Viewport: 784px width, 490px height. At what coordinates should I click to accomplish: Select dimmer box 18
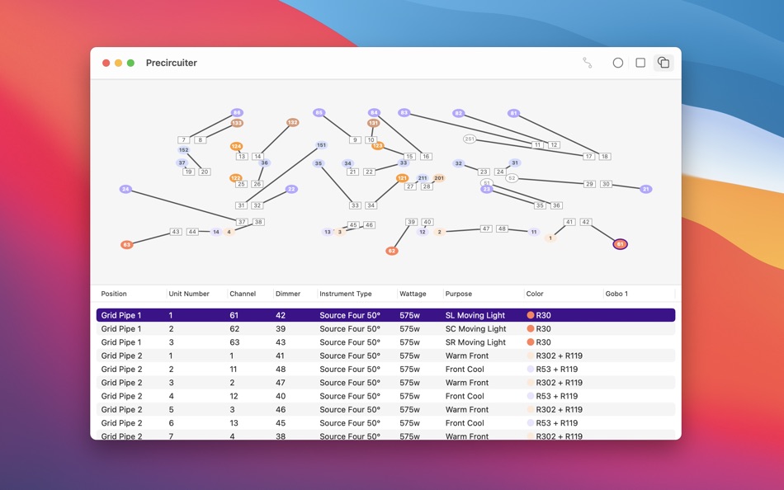coord(604,157)
